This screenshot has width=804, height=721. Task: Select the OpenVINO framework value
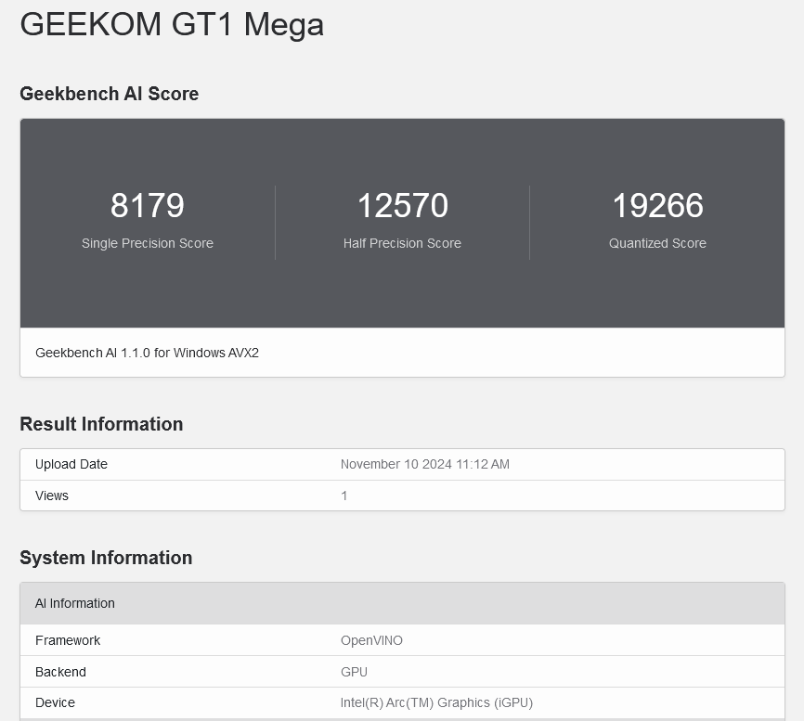[371, 640]
